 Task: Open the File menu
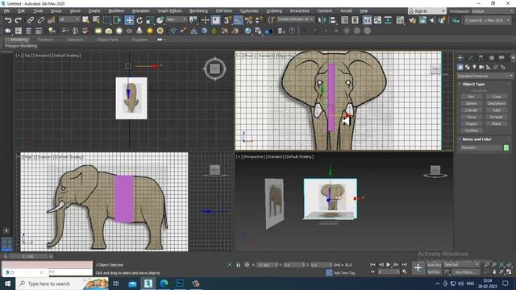coord(6,10)
